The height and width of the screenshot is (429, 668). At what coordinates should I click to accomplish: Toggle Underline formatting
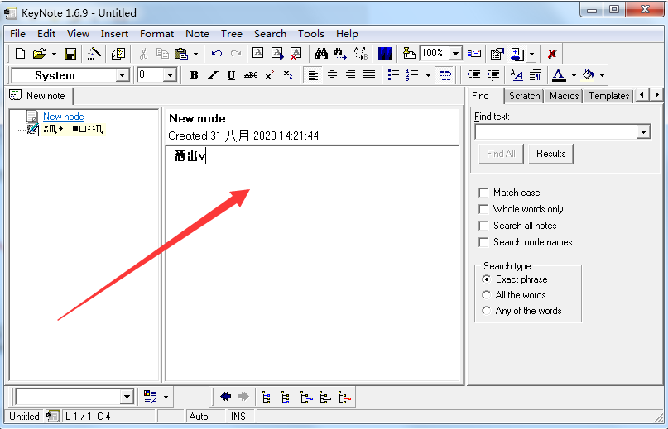pos(231,75)
